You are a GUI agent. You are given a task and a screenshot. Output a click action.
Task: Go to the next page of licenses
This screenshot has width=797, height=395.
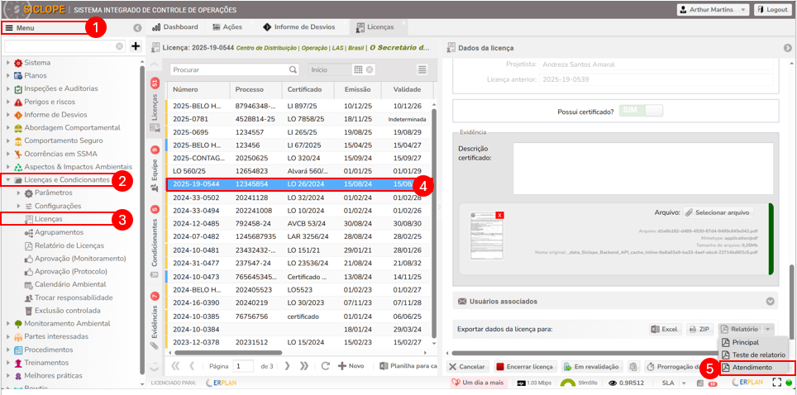click(x=288, y=365)
